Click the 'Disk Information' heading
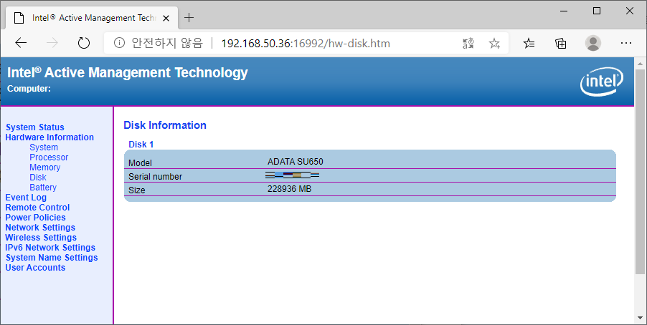The width and height of the screenshot is (647, 325). click(165, 125)
